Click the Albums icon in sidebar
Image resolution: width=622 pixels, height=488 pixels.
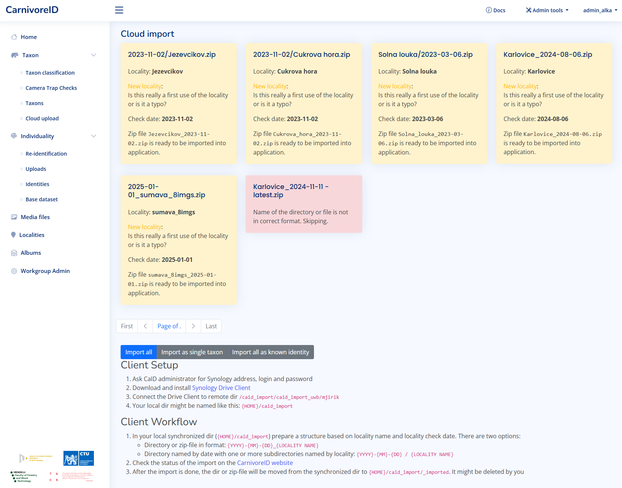14,253
